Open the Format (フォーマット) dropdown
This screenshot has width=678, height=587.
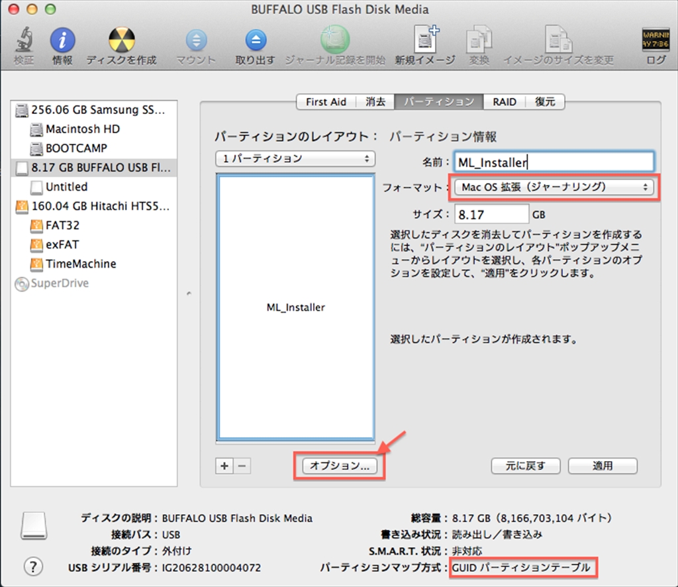click(x=554, y=187)
